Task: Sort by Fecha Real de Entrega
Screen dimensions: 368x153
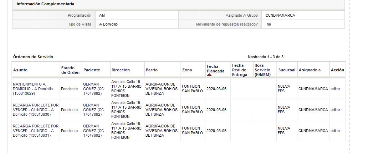Action: (240, 70)
